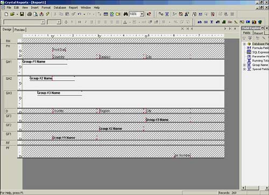Screen dimensions: 269x195
Task: Click the Parameter Fields tree icon
Action: [x=249, y=57]
